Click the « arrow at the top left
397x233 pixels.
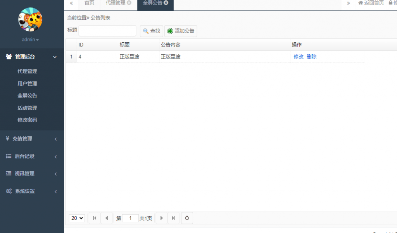click(x=71, y=3)
